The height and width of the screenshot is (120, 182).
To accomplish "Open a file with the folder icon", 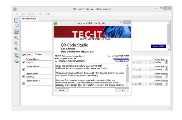I will 16,26.
